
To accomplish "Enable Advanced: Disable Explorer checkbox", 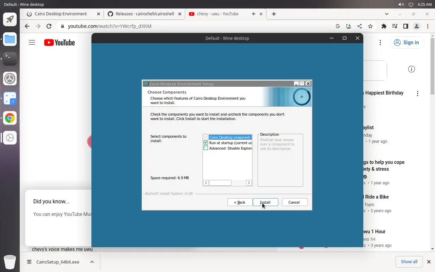I will (206, 148).
